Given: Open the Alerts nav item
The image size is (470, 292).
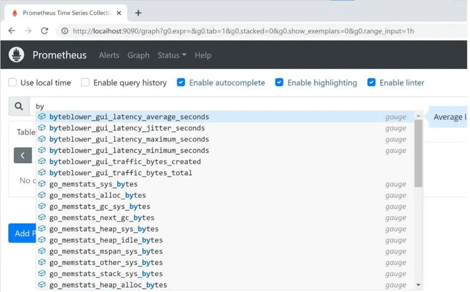Looking at the screenshot, I should tap(109, 55).
